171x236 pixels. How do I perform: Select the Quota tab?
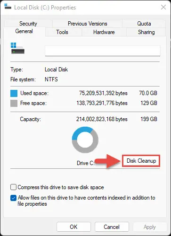144,24
